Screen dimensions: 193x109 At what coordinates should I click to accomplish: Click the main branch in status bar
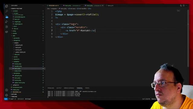11,99
